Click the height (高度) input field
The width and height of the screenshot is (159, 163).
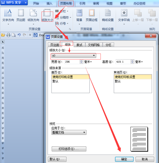pos(123,62)
